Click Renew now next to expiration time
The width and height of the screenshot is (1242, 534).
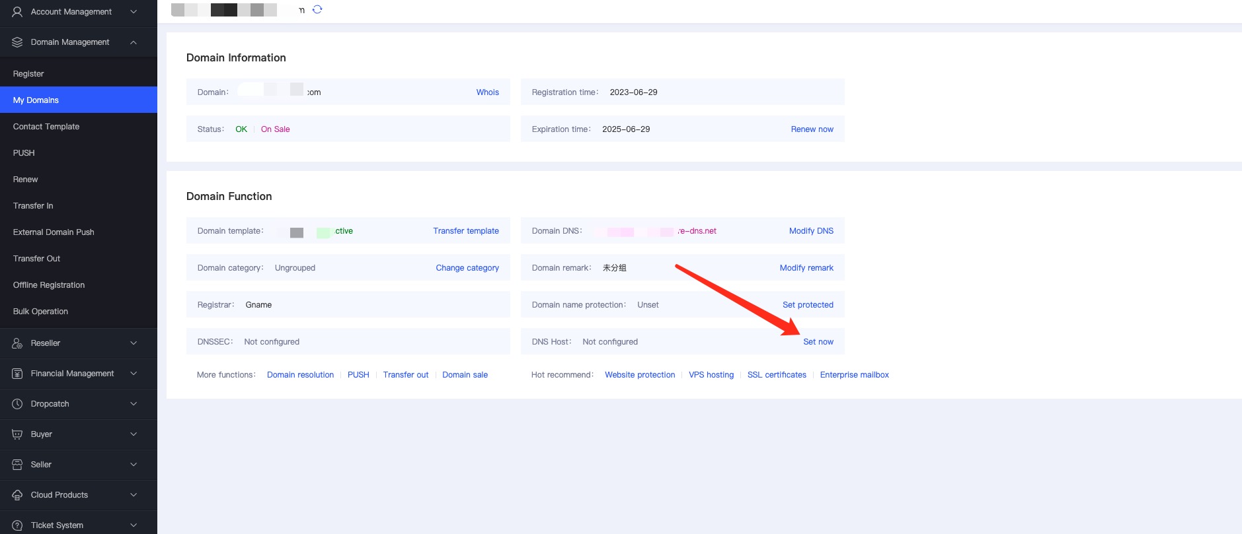point(812,129)
